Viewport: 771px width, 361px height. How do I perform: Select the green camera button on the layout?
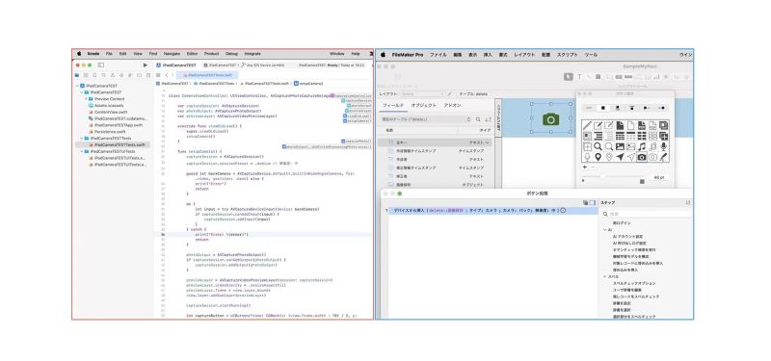click(550, 118)
